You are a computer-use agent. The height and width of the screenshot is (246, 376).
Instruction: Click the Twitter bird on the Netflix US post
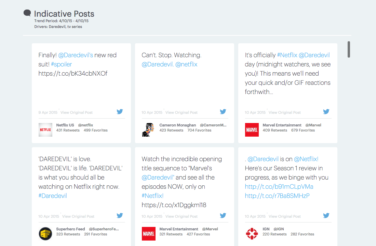(120, 112)
